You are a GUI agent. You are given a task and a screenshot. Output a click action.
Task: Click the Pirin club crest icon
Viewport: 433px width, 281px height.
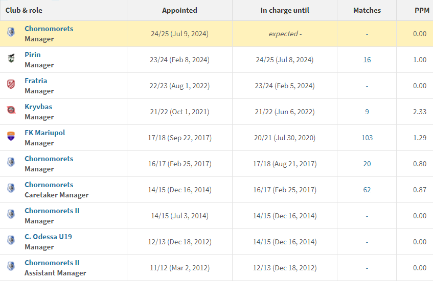(11, 58)
